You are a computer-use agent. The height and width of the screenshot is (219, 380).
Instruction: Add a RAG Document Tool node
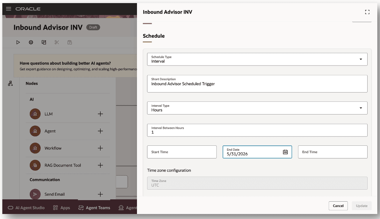(x=100, y=165)
